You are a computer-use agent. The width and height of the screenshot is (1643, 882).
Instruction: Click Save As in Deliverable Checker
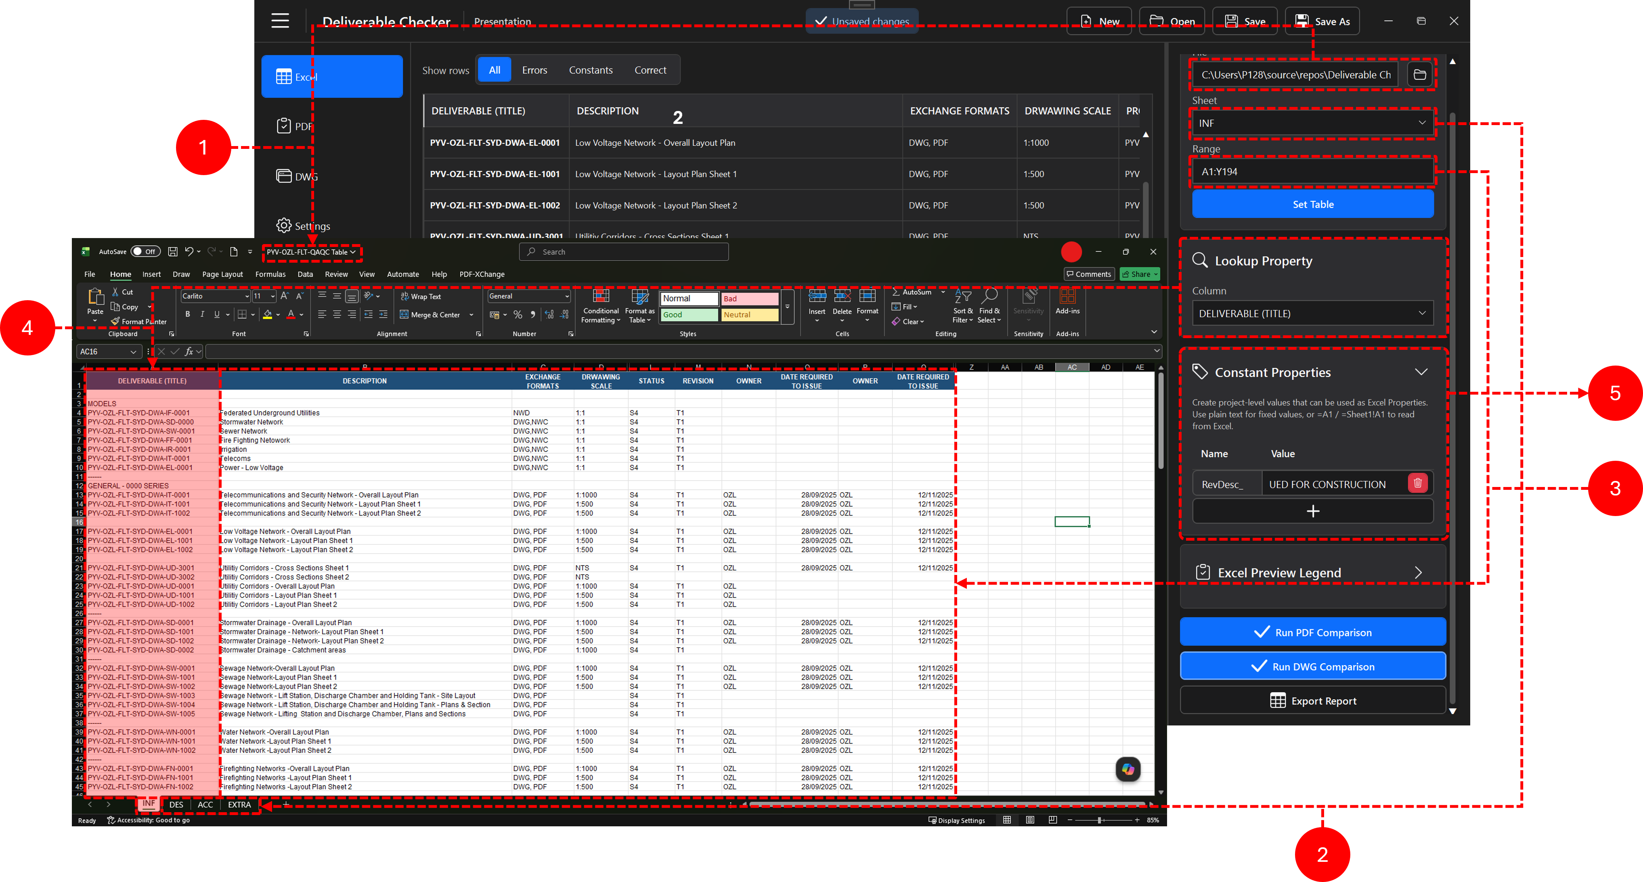point(1322,21)
